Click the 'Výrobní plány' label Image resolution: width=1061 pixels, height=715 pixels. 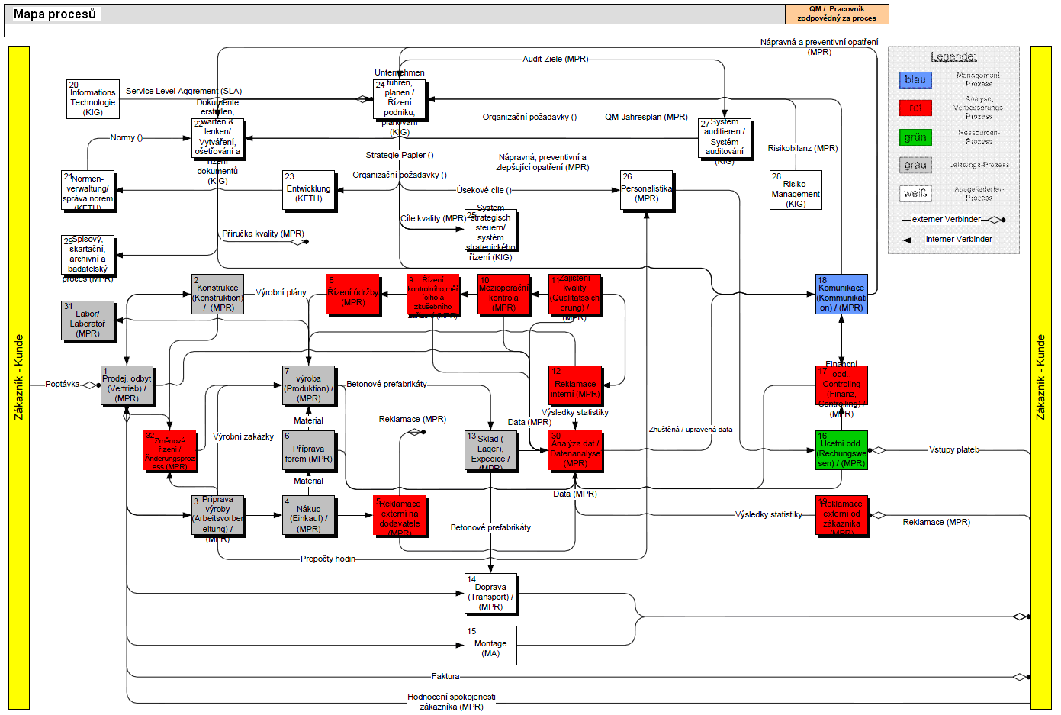(x=281, y=292)
